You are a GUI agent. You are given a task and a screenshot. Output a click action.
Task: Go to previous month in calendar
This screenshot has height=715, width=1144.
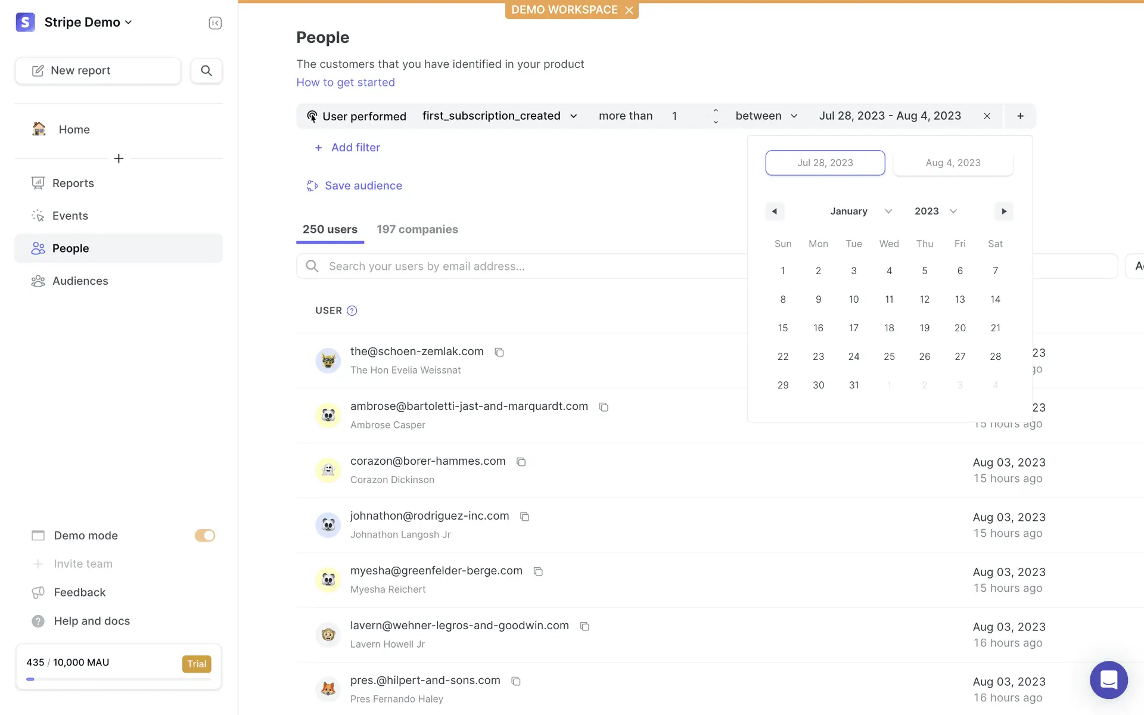[x=775, y=212]
